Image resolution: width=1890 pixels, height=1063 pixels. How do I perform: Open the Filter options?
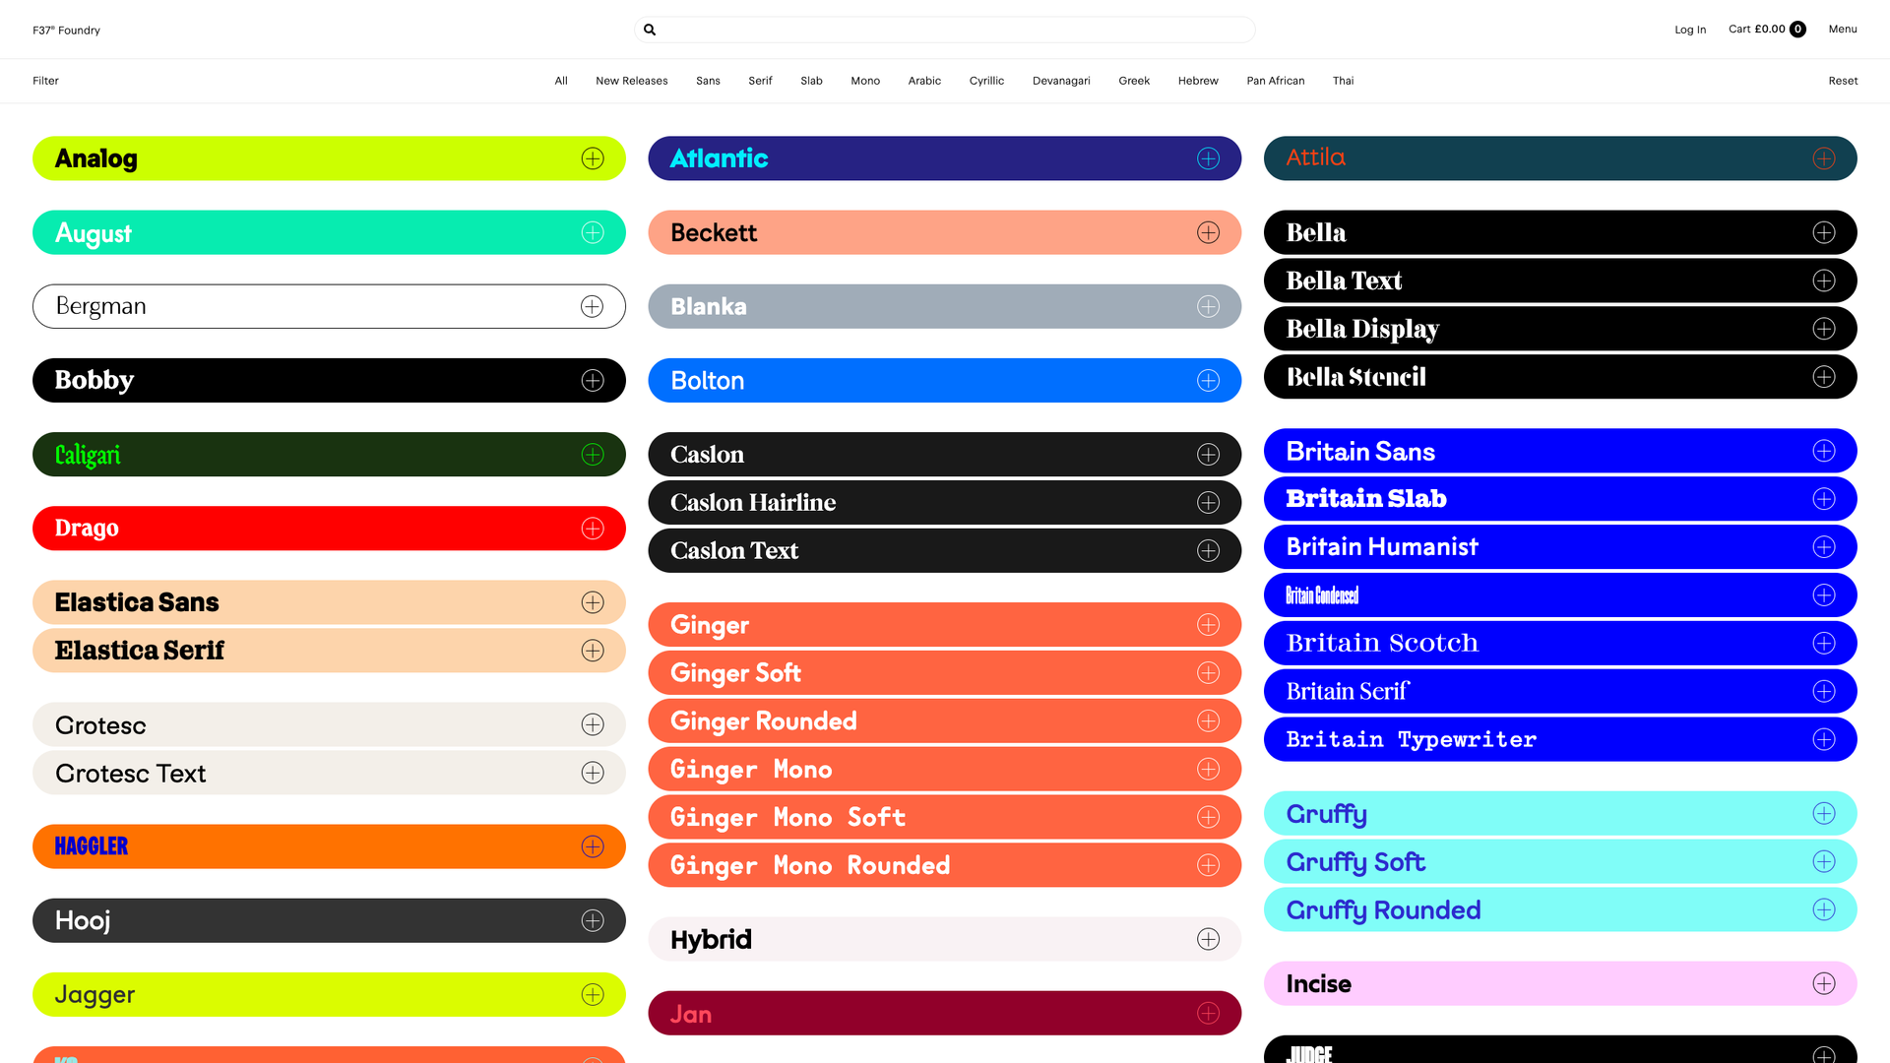click(44, 80)
